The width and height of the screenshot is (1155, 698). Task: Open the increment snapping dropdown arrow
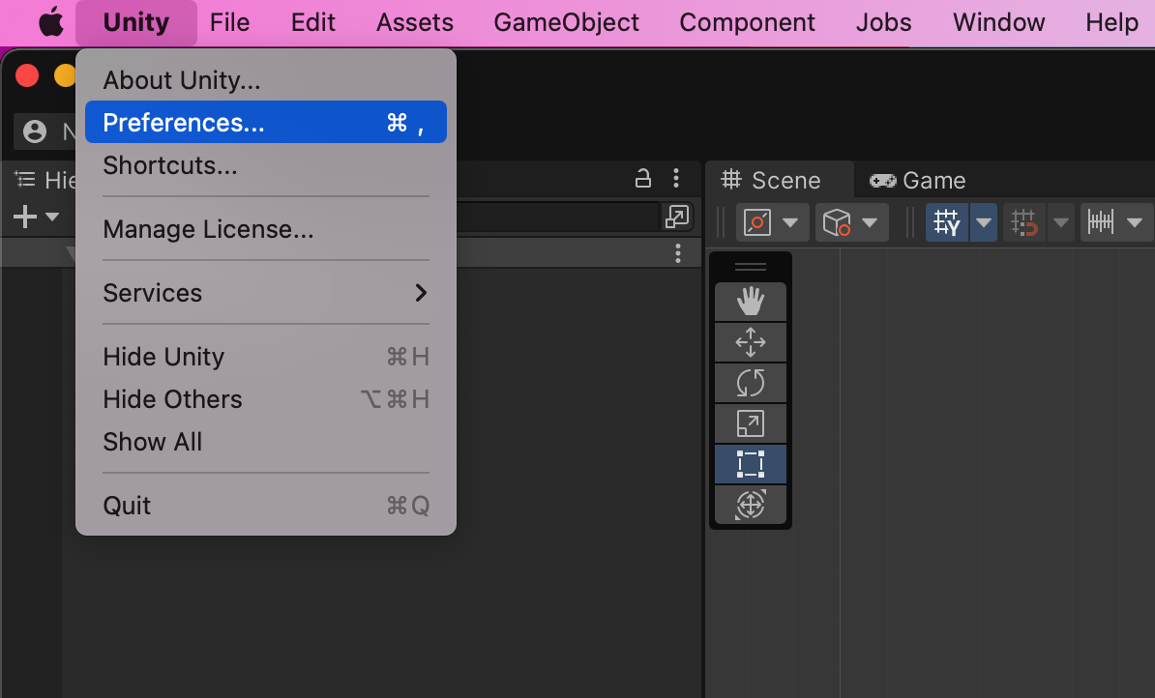click(x=1135, y=222)
